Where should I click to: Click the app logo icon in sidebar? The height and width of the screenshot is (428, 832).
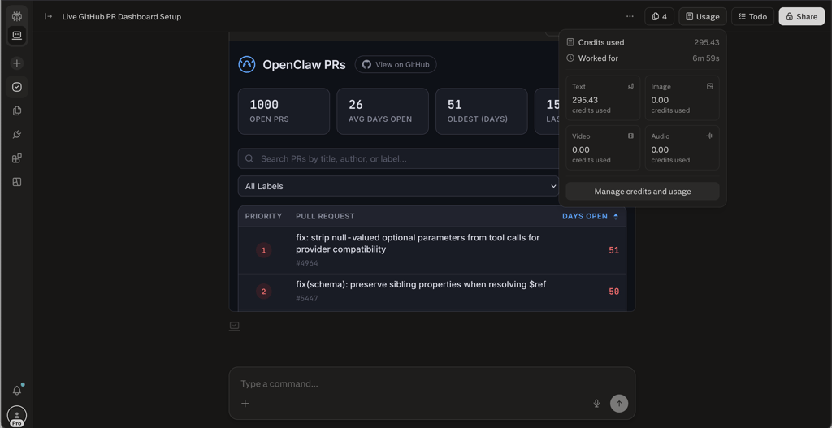[x=16, y=16]
